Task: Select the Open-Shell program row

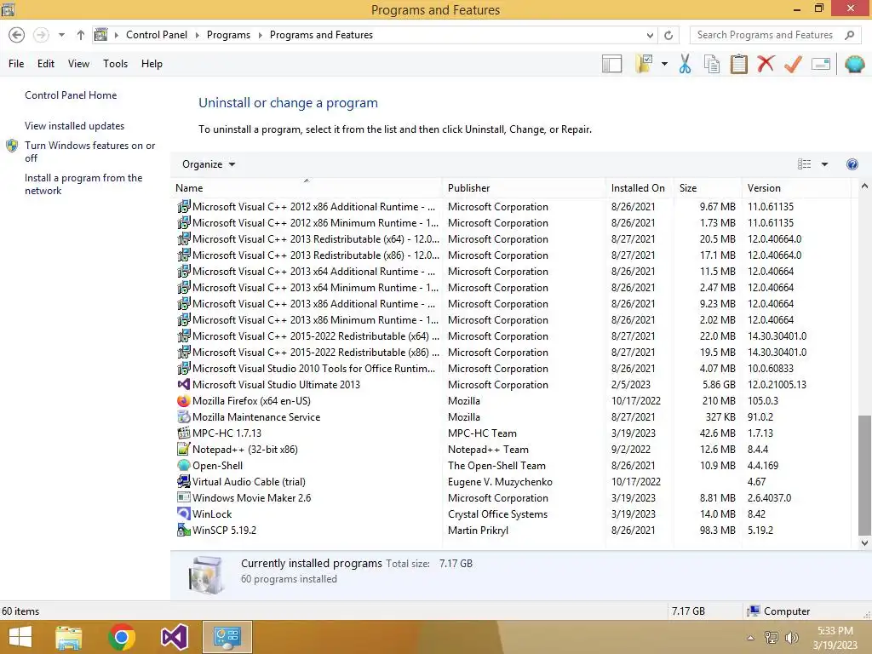Action: pos(511,466)
